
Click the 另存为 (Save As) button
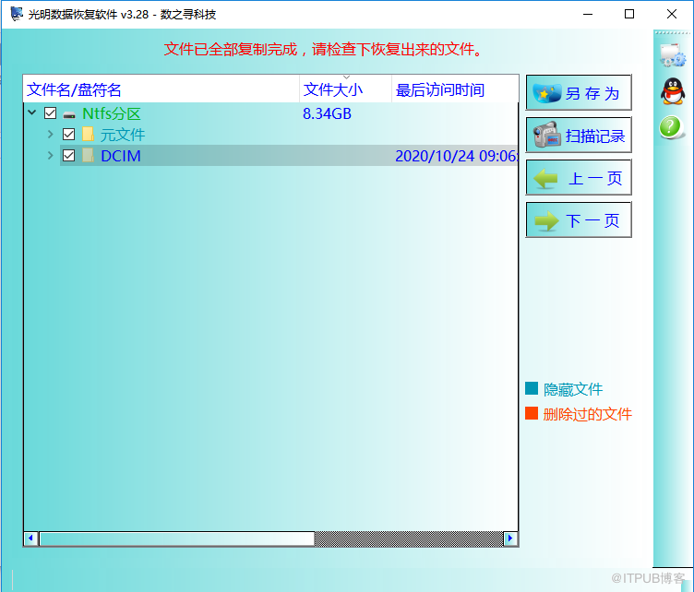click(x=579, y=92)
